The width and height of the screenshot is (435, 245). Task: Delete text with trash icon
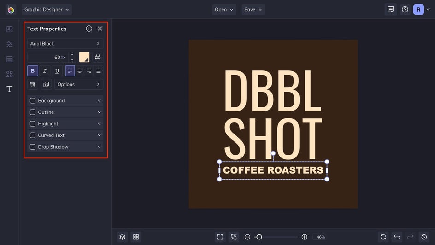point(32,84)
